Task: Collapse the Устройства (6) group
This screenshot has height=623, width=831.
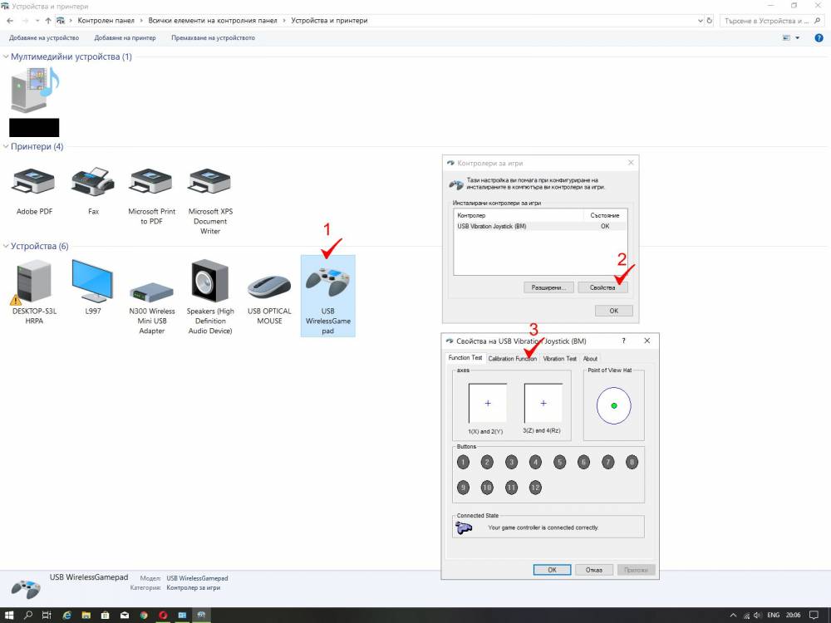Action: [x=6, y=247]
